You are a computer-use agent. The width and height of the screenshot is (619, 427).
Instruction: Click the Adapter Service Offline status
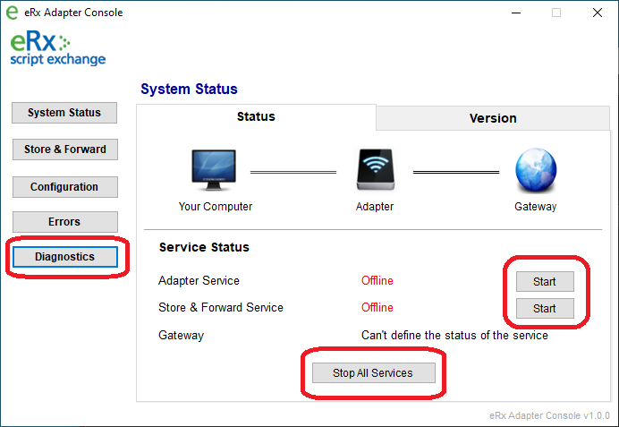[x=377, y=281]
